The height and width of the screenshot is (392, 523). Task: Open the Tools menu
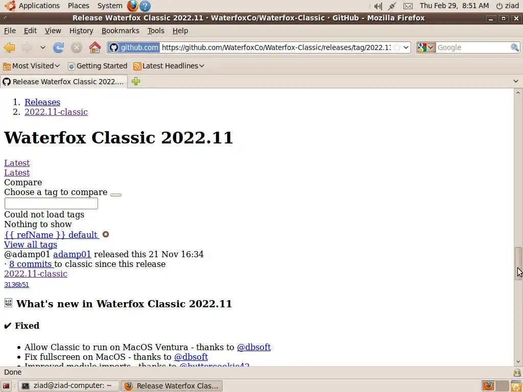click(156, 31)
